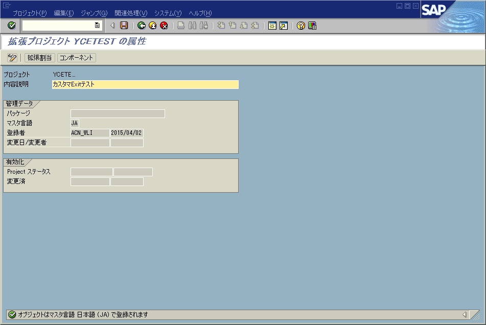486x325 pixels.
Task: Click the red Cancel icon
Action: coord(164,25)
